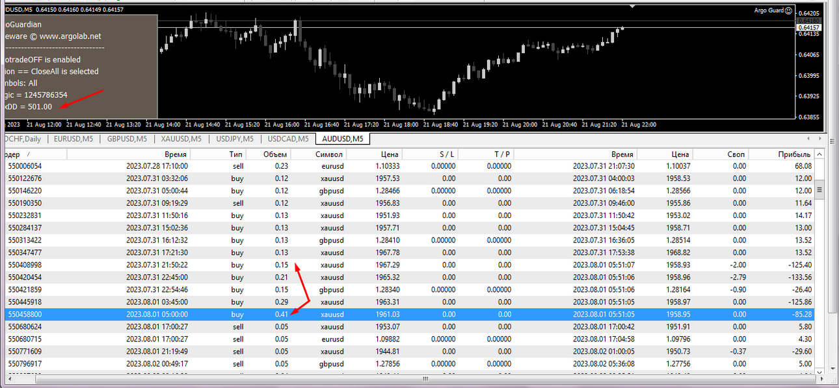This screenshot has height=388, width=839.
Task: Click the open time 2023.07.28 17:10:00
Action: [157, 166]
